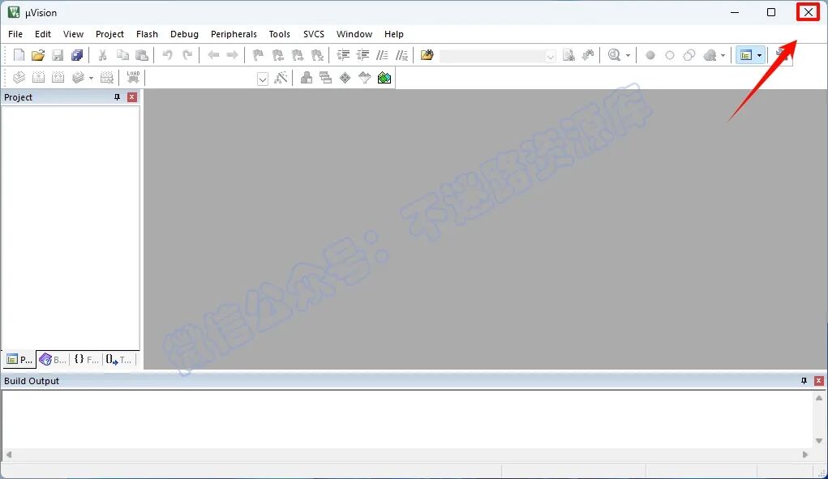This screenshot has width=828, height=479.
Task: Switch to the Project (P...) bottom tab
Action: click(19, 359)
